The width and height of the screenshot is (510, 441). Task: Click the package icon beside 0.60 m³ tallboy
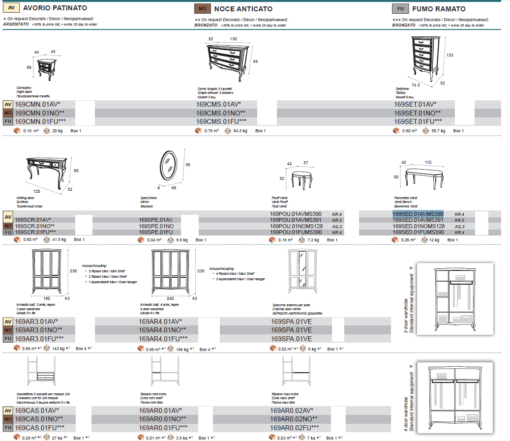pos(396,131)
